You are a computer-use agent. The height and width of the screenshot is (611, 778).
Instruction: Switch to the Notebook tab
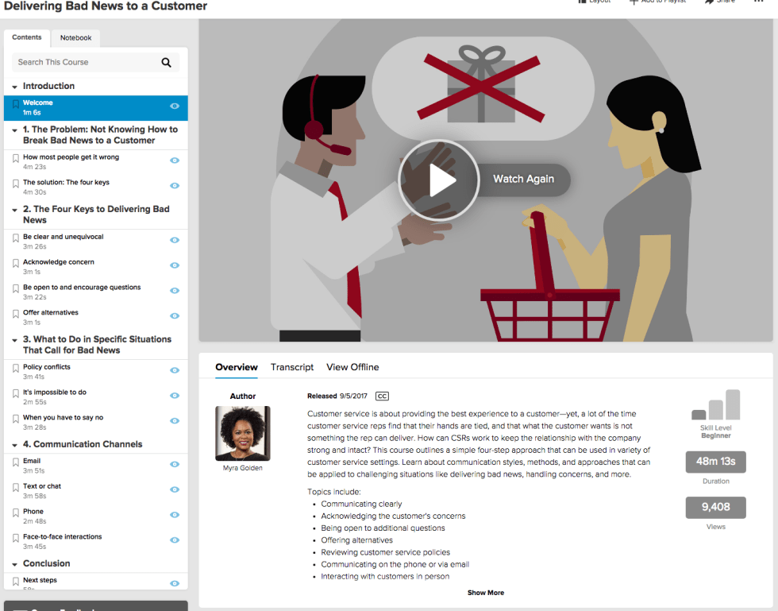tap(75, 37)
